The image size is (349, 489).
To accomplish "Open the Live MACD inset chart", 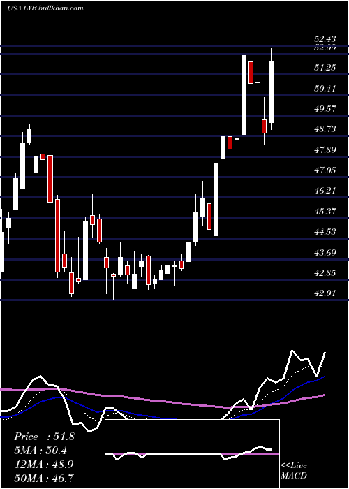I will point(192,454).
